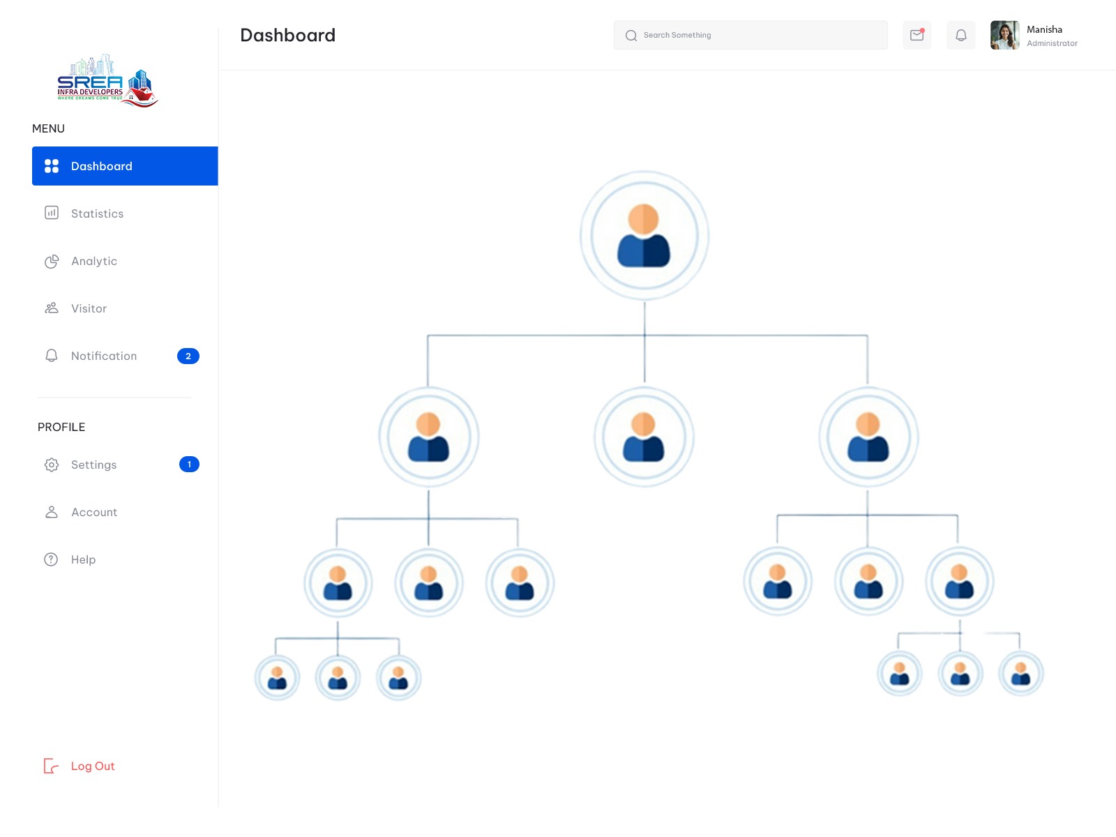The image size is (1116, 837).
Task: Click the Log Out door icon
Action: [x=51, y=766]
